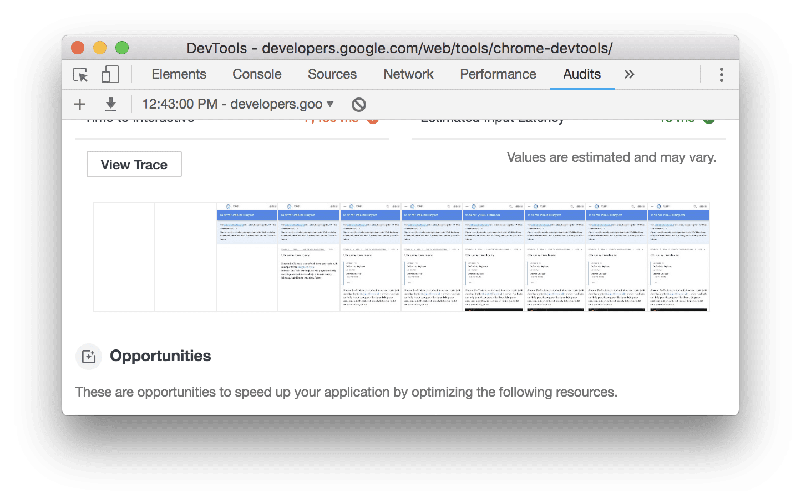Screen dimensions: 801x504
Task: Open DevTools customization three-dot menu
Action: tap(722, 74)
